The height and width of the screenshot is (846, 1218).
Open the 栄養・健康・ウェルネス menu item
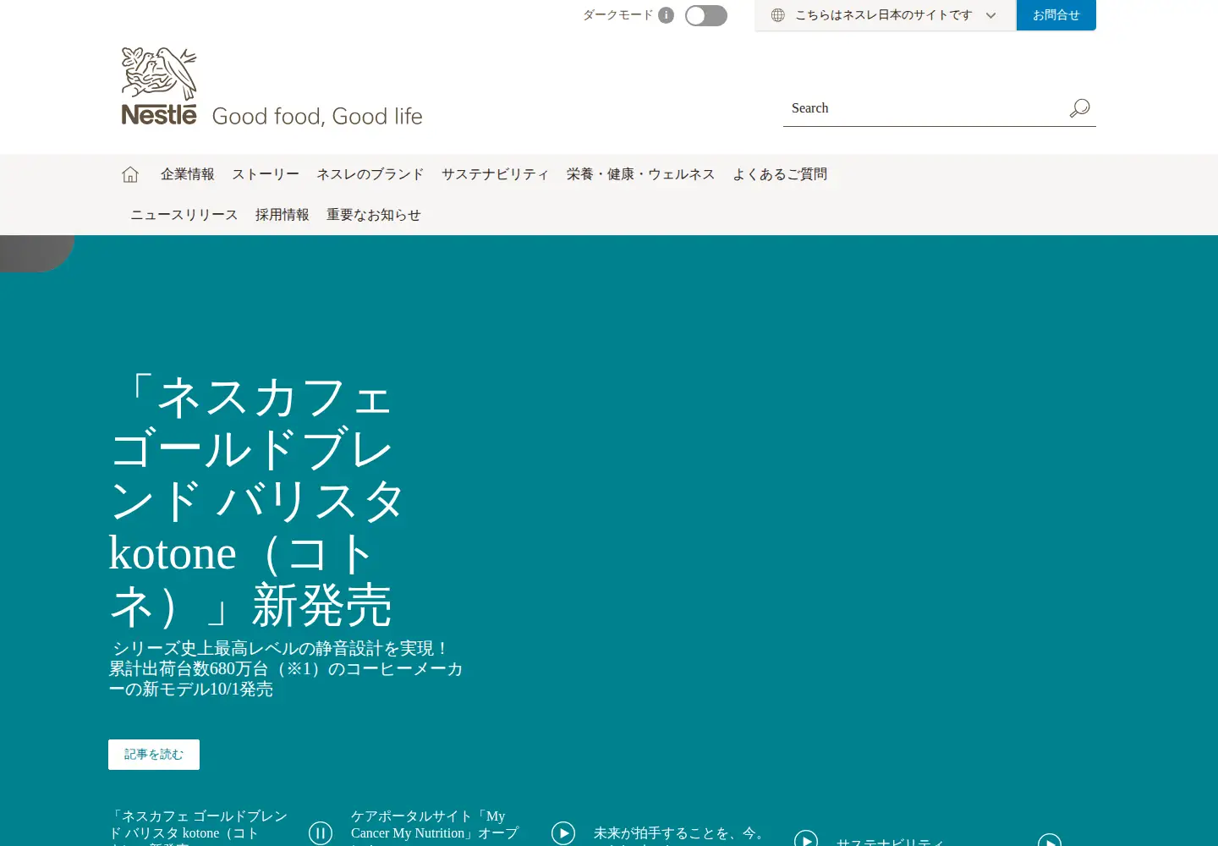point(641,174)
